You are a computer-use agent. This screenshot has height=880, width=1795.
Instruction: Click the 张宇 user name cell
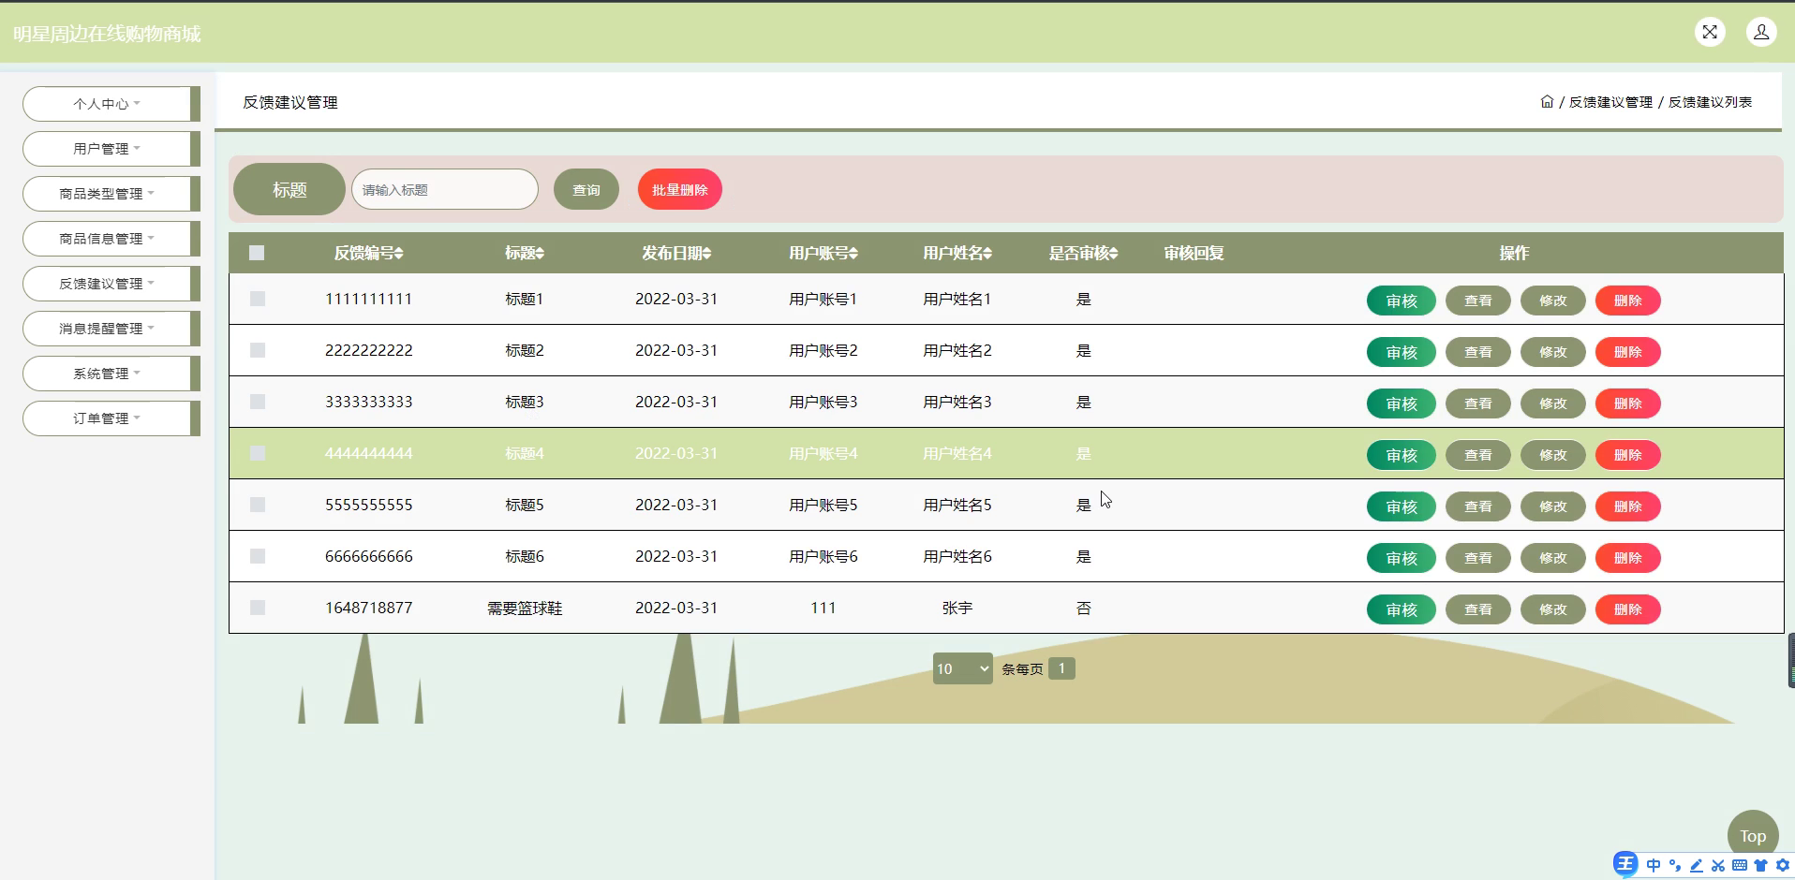coord(957,608)
